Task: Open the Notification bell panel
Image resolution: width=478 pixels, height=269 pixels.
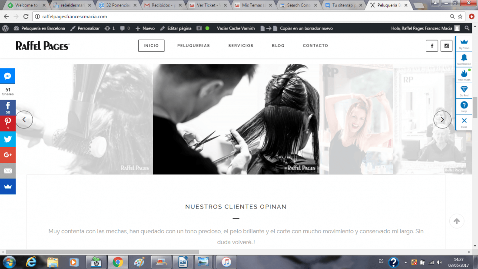Action: coord(464,59)
